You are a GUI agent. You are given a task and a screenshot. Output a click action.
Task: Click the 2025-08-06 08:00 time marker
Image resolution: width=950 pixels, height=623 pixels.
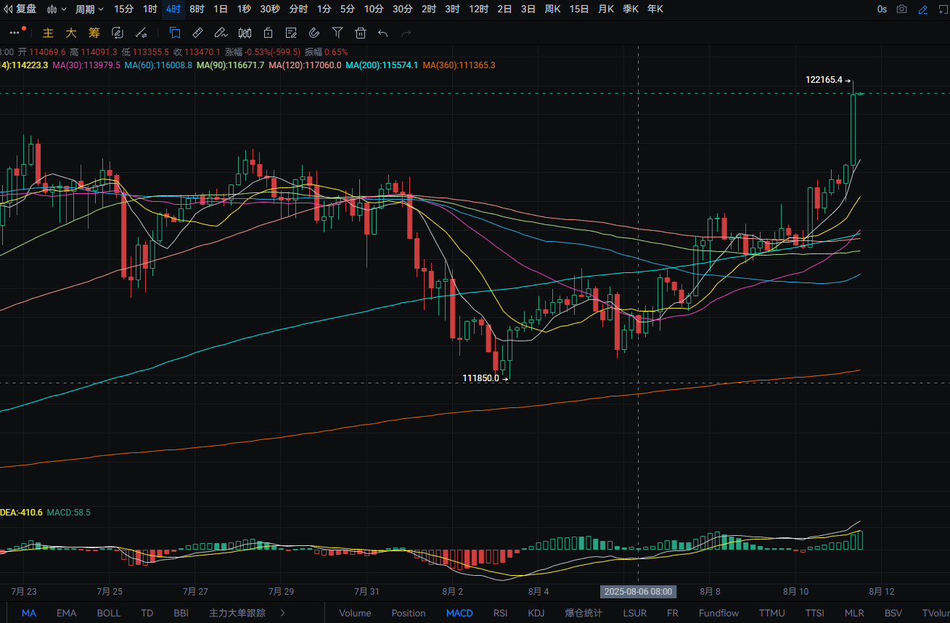click(638, 592)
